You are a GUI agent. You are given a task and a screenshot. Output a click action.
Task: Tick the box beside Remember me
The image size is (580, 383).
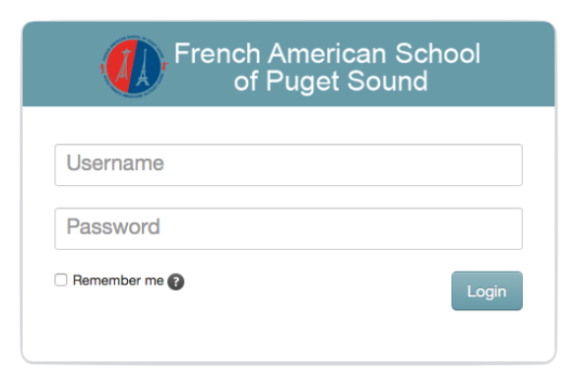tap(61, 280)
